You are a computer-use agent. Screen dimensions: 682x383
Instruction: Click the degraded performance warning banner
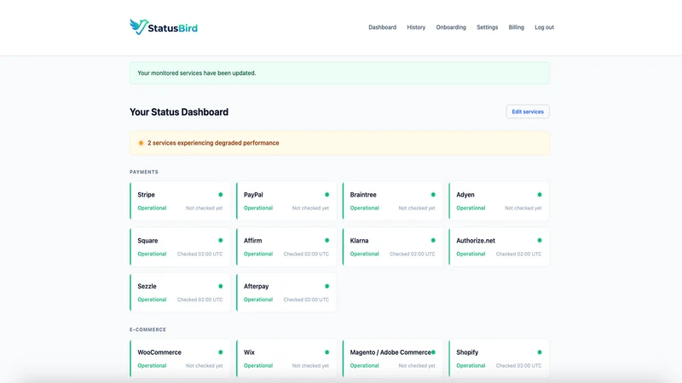[x=339, y=143]
